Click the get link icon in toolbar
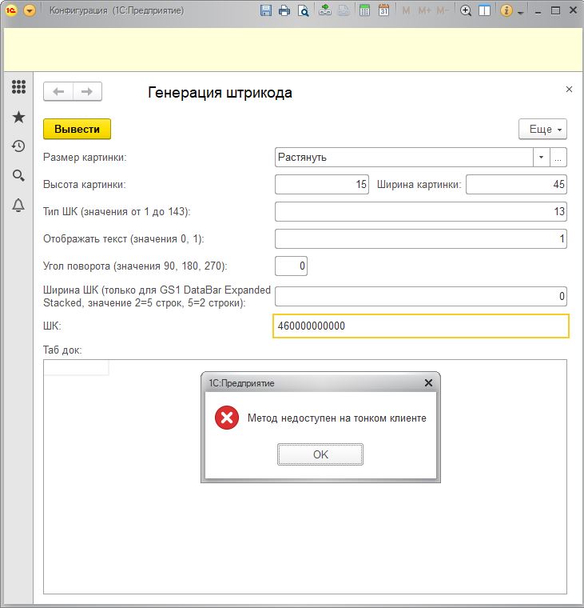The image size is (584, 608). point(325,10)
